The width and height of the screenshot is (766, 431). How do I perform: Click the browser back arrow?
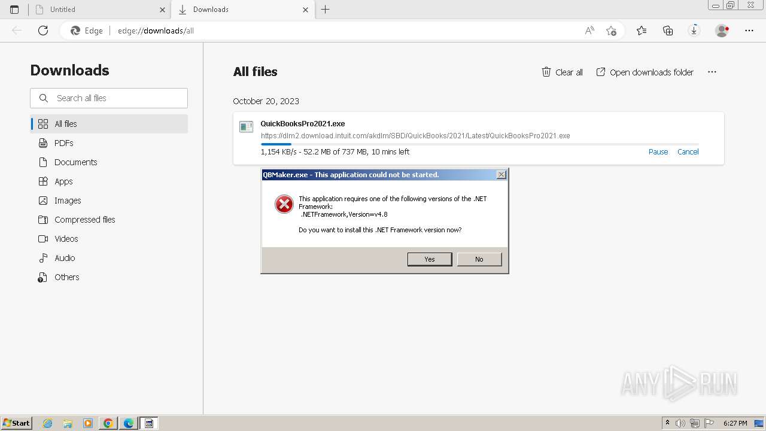pos(17,31)
